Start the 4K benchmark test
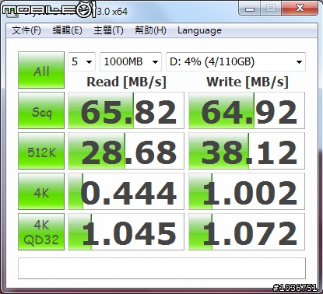323x294 pixels. [x=41, y=191]
